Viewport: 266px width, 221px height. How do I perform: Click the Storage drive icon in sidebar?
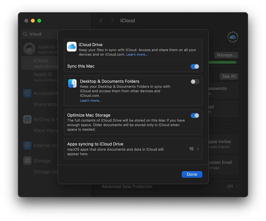(27, 161)
